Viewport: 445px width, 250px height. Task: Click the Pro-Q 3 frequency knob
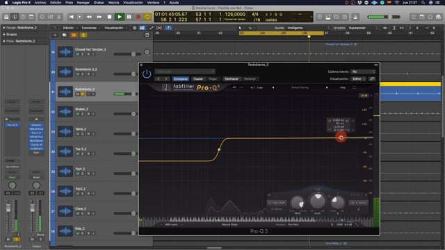point(297,202)
